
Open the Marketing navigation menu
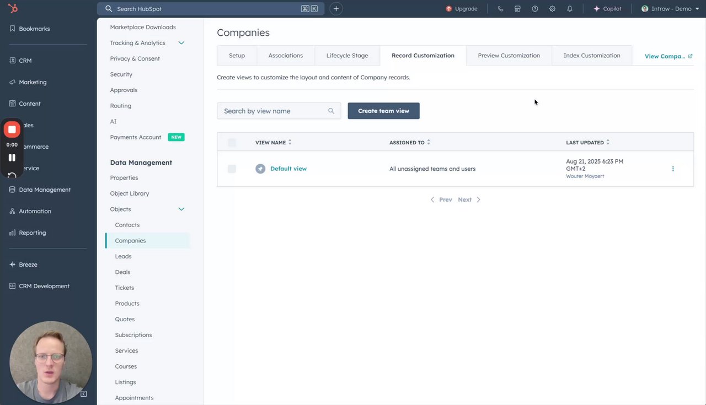tap(28, 82)
